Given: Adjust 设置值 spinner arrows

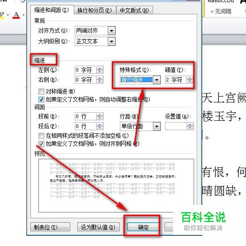Looking at the screenshot, I should 190,126.
